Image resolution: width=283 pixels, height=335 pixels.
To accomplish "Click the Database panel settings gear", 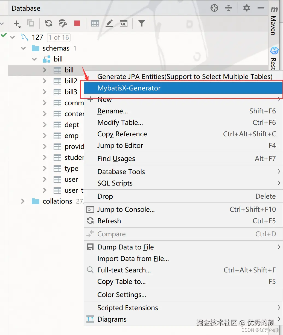I will [246, 8].
